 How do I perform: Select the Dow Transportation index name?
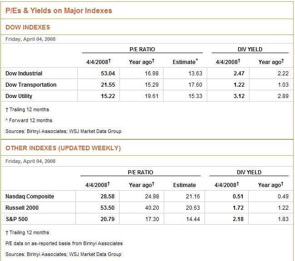coord(31,85)
